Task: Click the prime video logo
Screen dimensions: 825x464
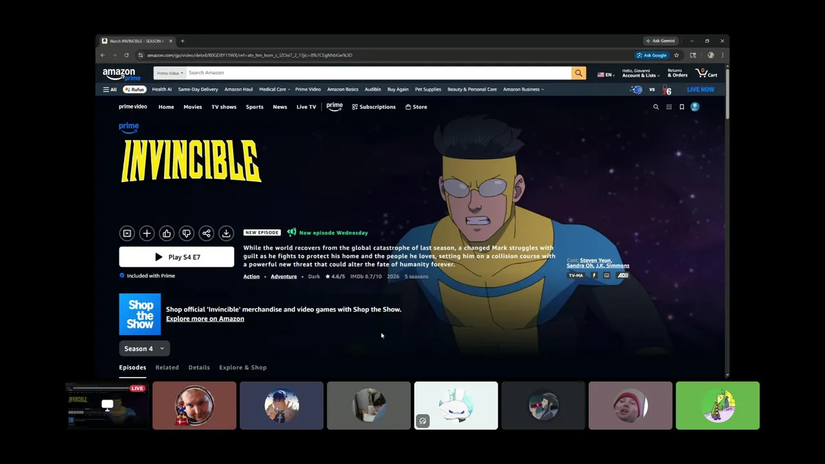Action: point(133,107)
